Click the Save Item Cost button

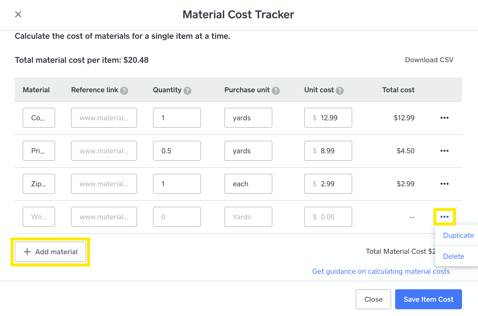pos(428,299)
